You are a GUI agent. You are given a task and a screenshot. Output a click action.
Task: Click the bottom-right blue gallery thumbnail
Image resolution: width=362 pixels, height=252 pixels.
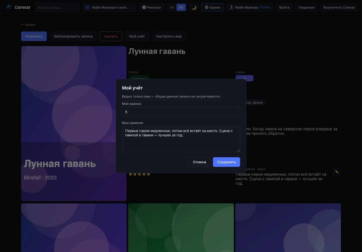pyautogui.click(x=288, y=228)
